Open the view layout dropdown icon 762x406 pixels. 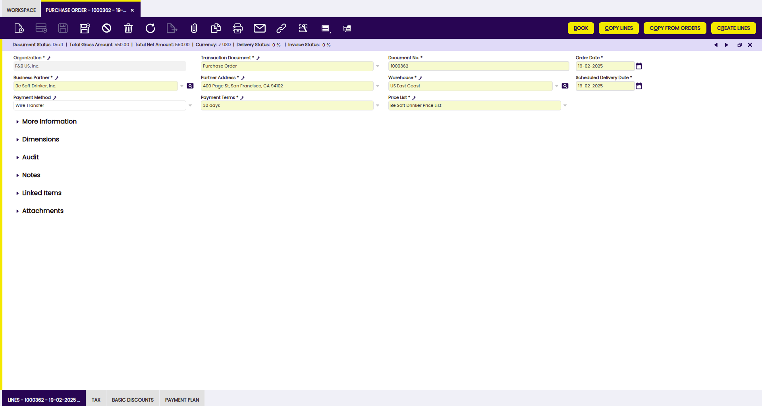(326, 29)
